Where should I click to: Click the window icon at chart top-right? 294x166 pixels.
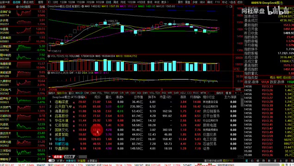pyautogui.click(x=231, y=6)
